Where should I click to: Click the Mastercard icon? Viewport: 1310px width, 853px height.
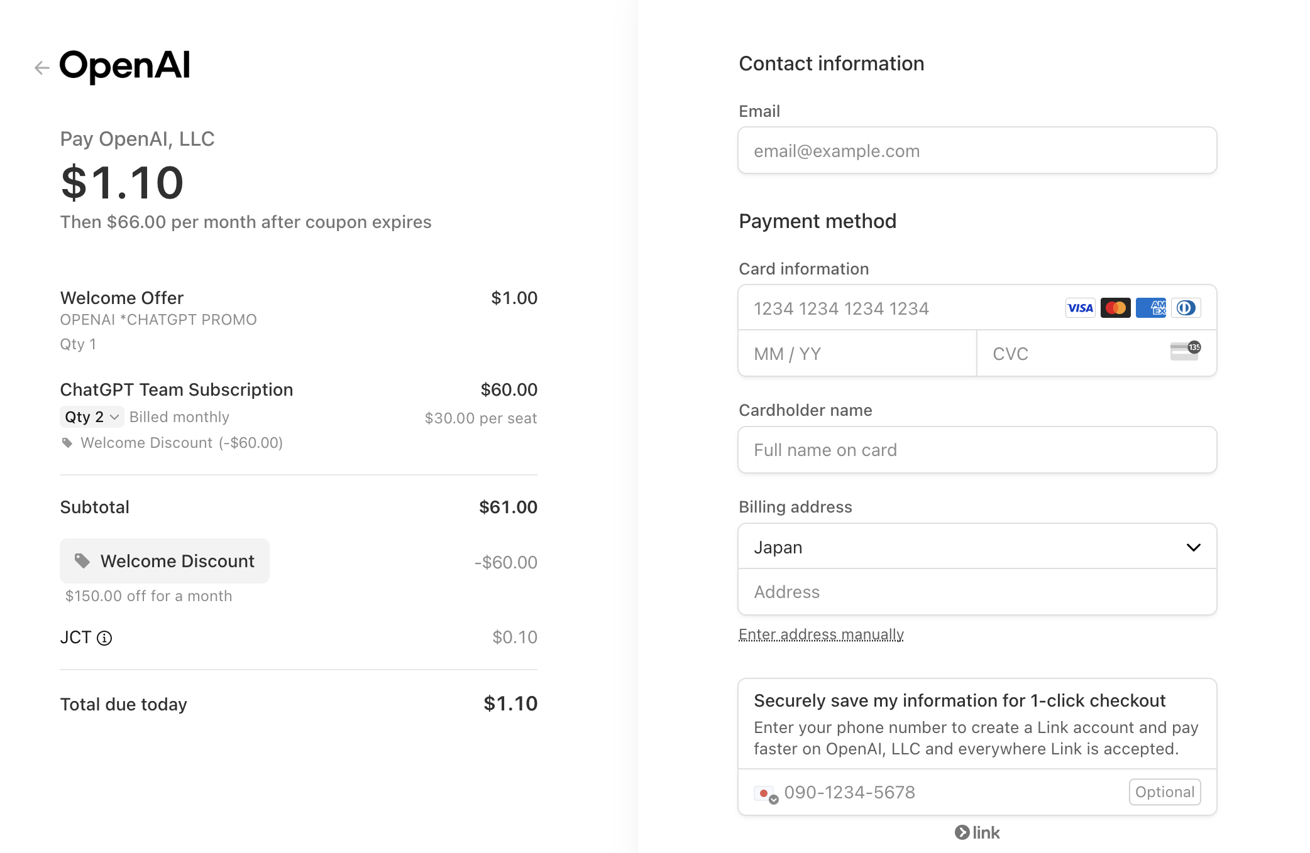click(x=1115, y=308)
